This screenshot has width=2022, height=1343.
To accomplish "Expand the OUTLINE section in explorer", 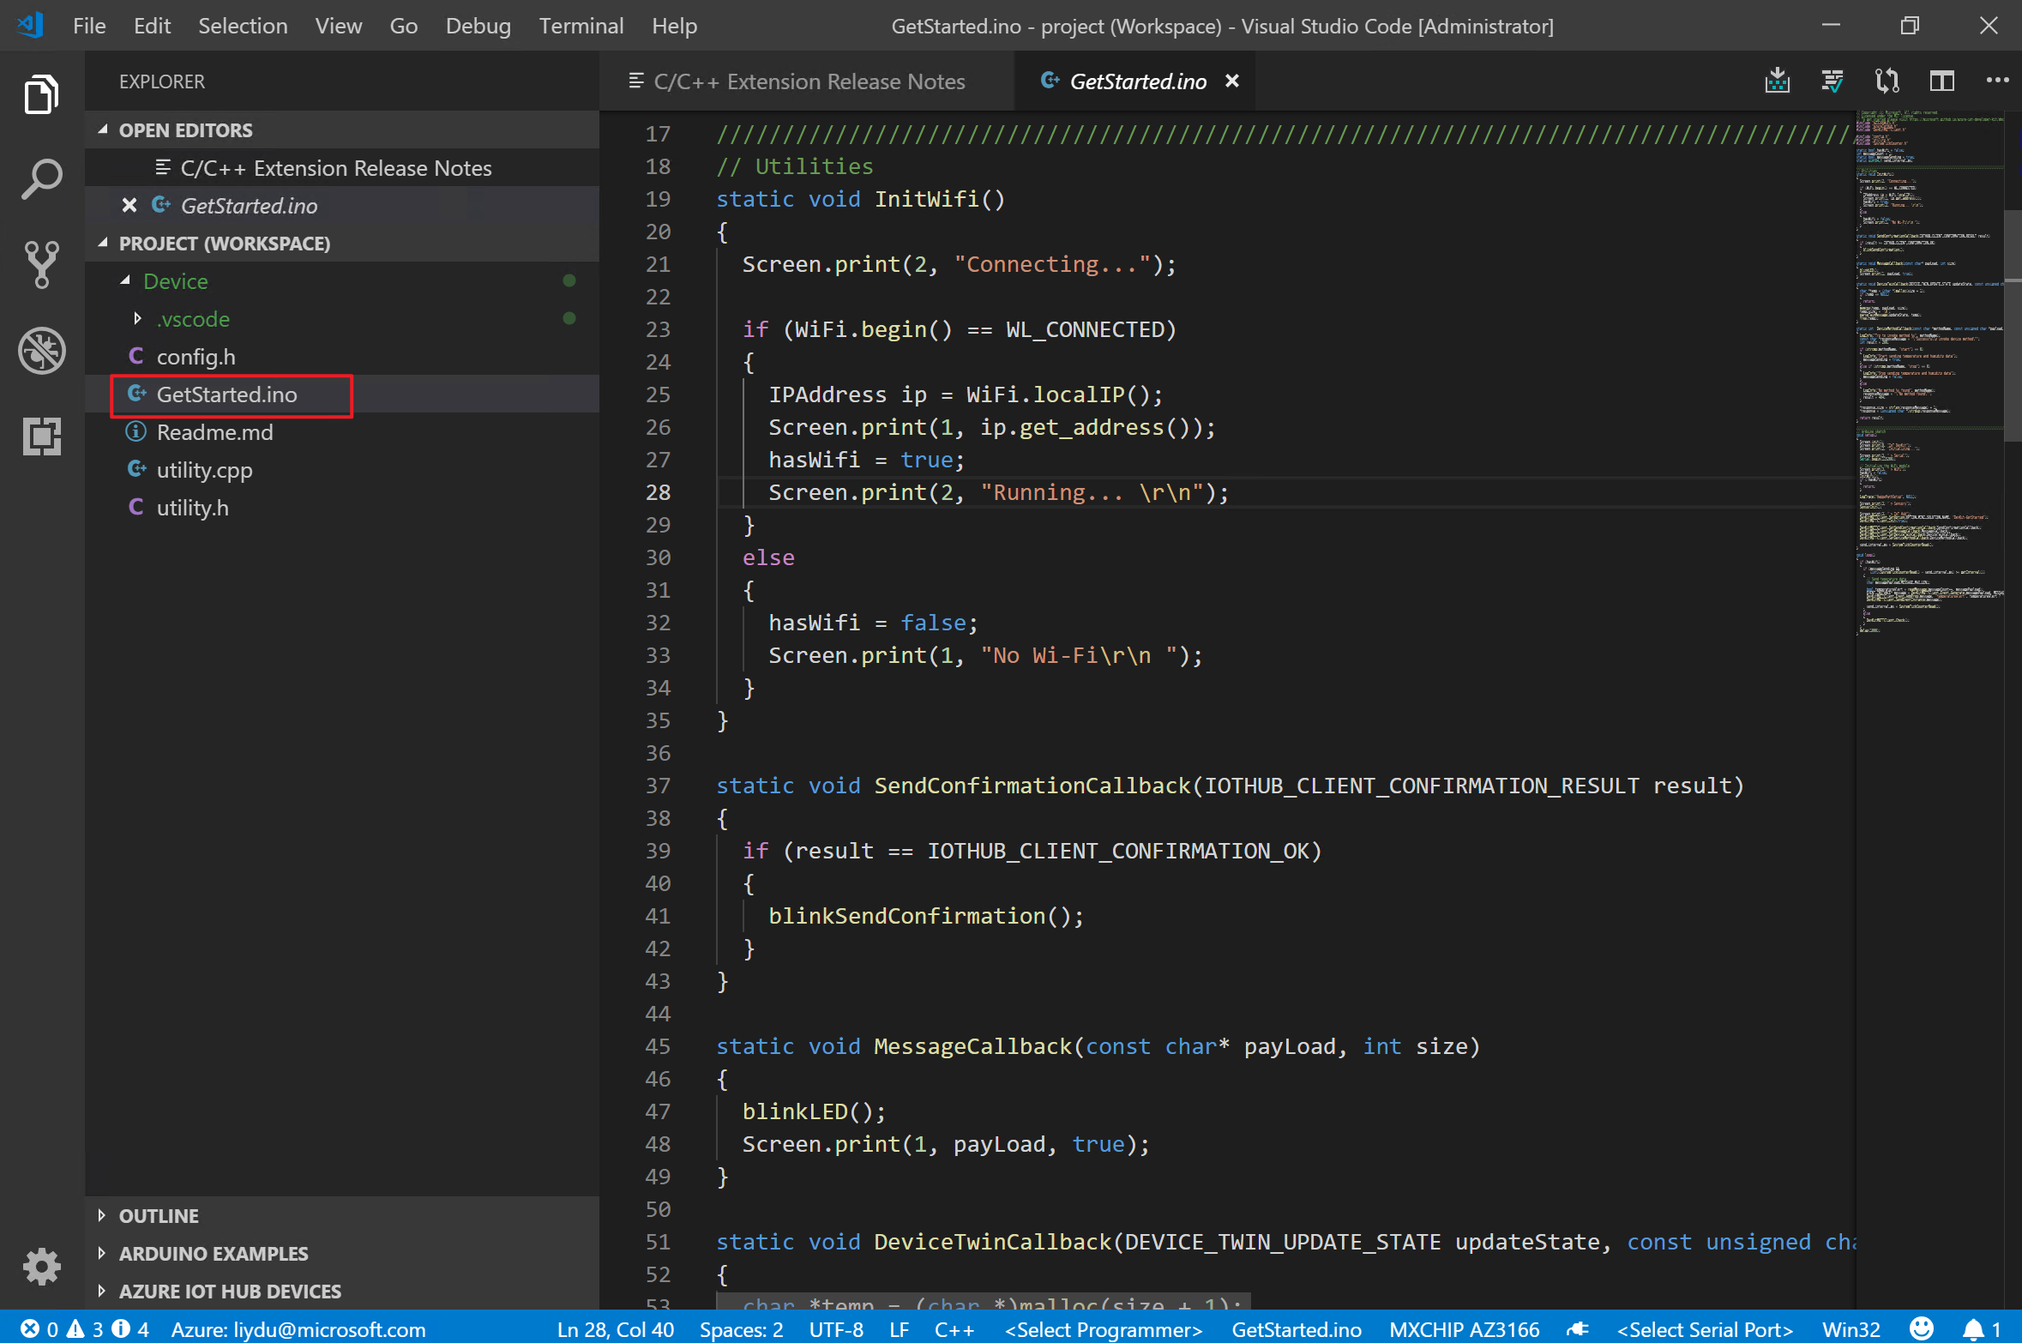I will coord(162,1215).
